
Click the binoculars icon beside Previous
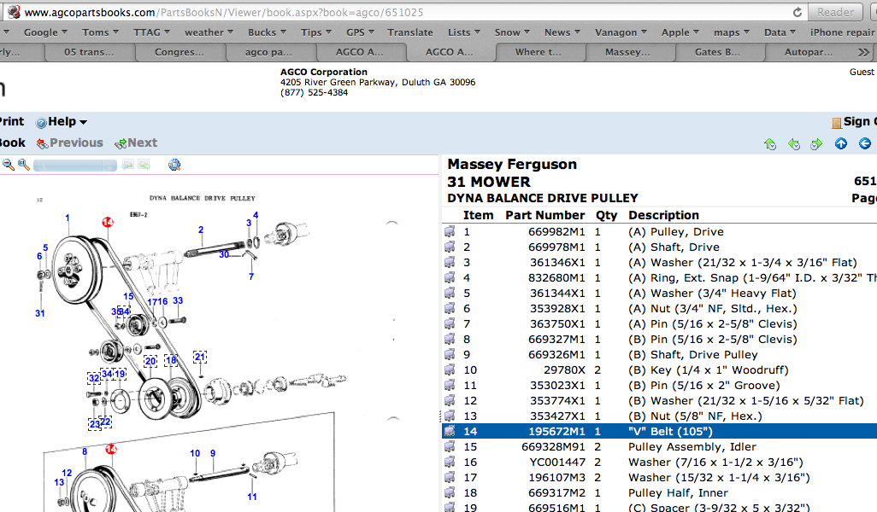(x=43, y=144)
